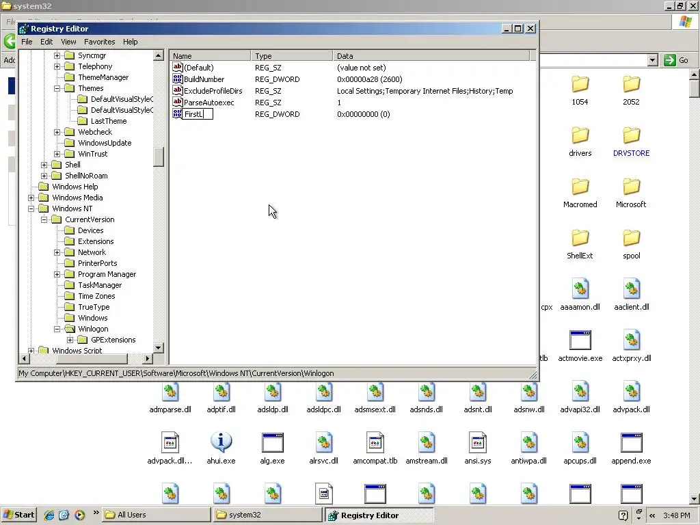Screen dimensions: 700x525
Task: Click the FirstL DWORD value icon
Action: point(178,114)
